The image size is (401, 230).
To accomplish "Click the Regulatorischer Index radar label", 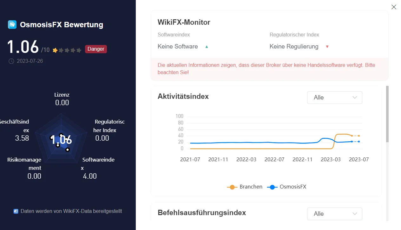I will pyautogui.click(x=109, y=130).
